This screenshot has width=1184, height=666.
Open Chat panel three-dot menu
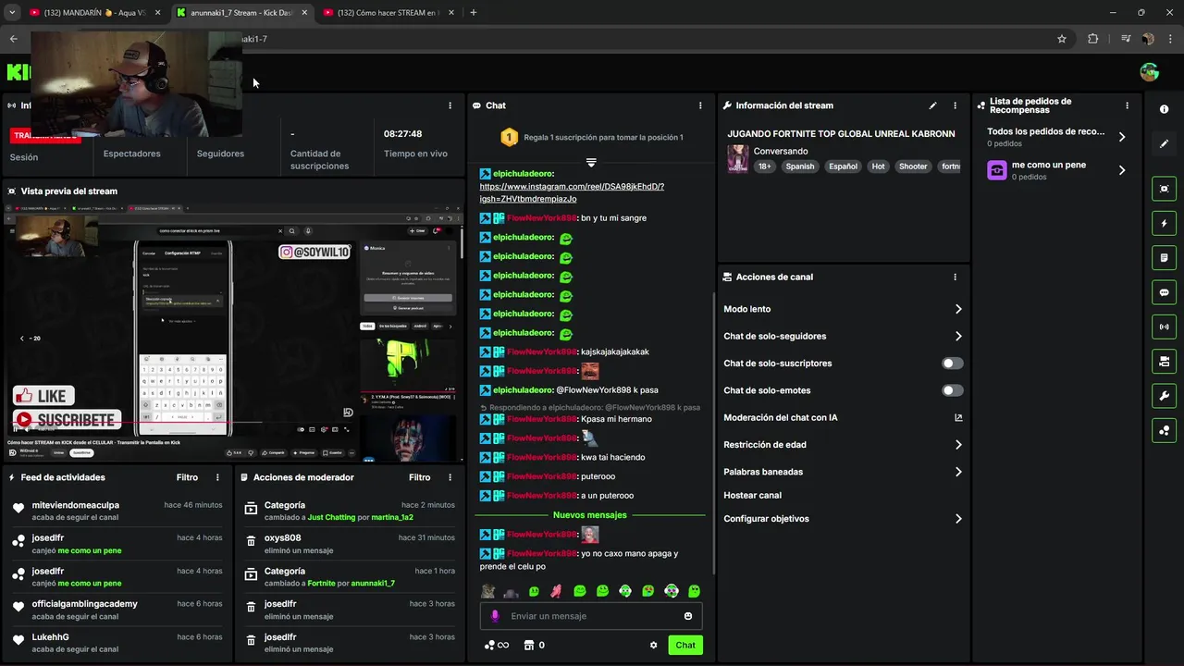click(700, 105)
